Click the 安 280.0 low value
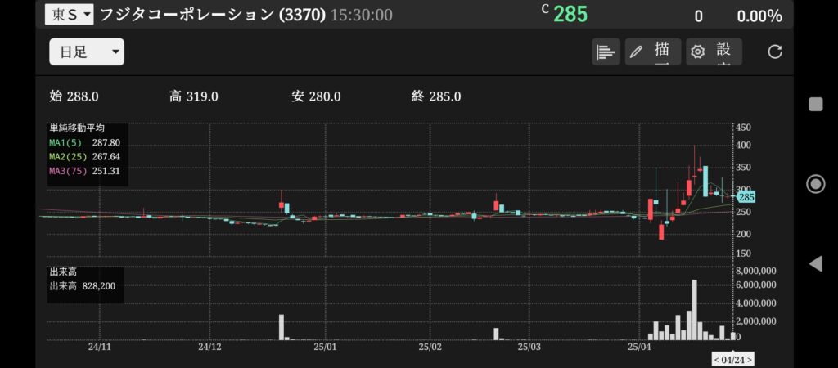The width and height of the screenshot is (838, 368). coord(316,96)
